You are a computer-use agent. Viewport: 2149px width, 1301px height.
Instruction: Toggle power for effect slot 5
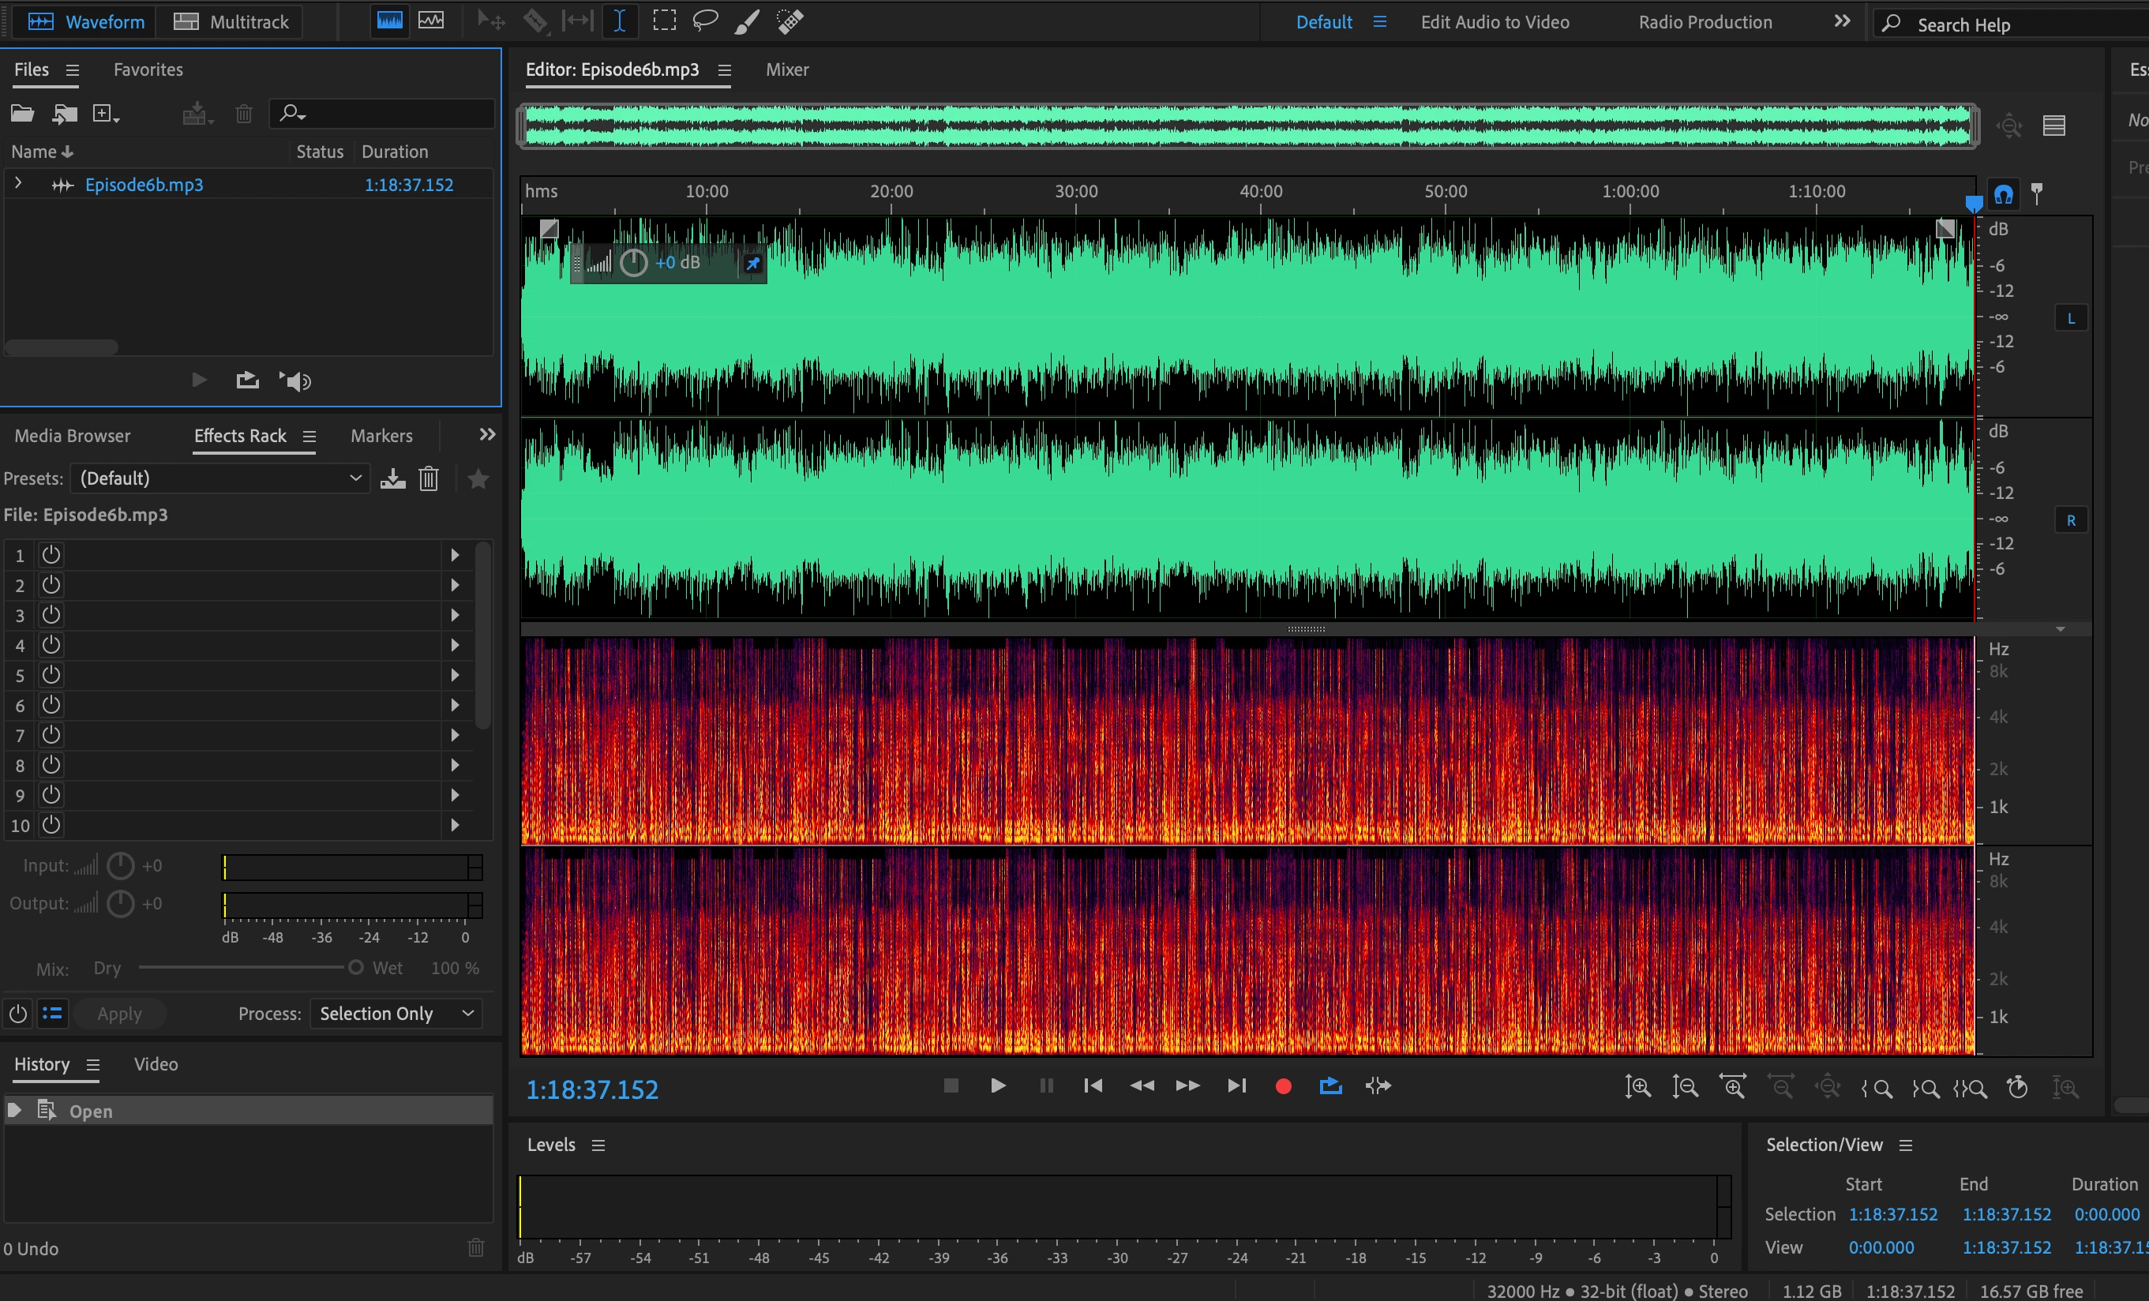click(x=51, y=675)
